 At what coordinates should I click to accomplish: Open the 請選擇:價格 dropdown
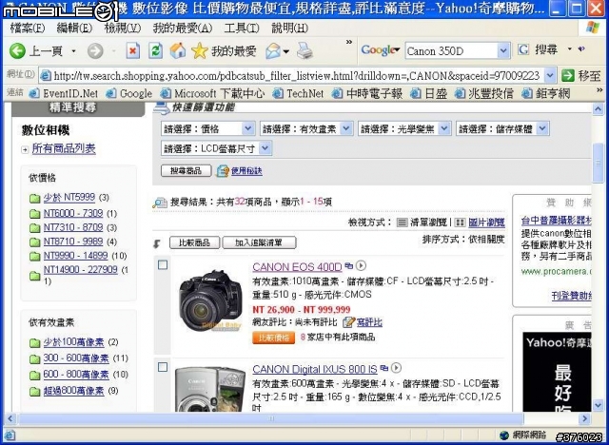[x=207, y=128]
